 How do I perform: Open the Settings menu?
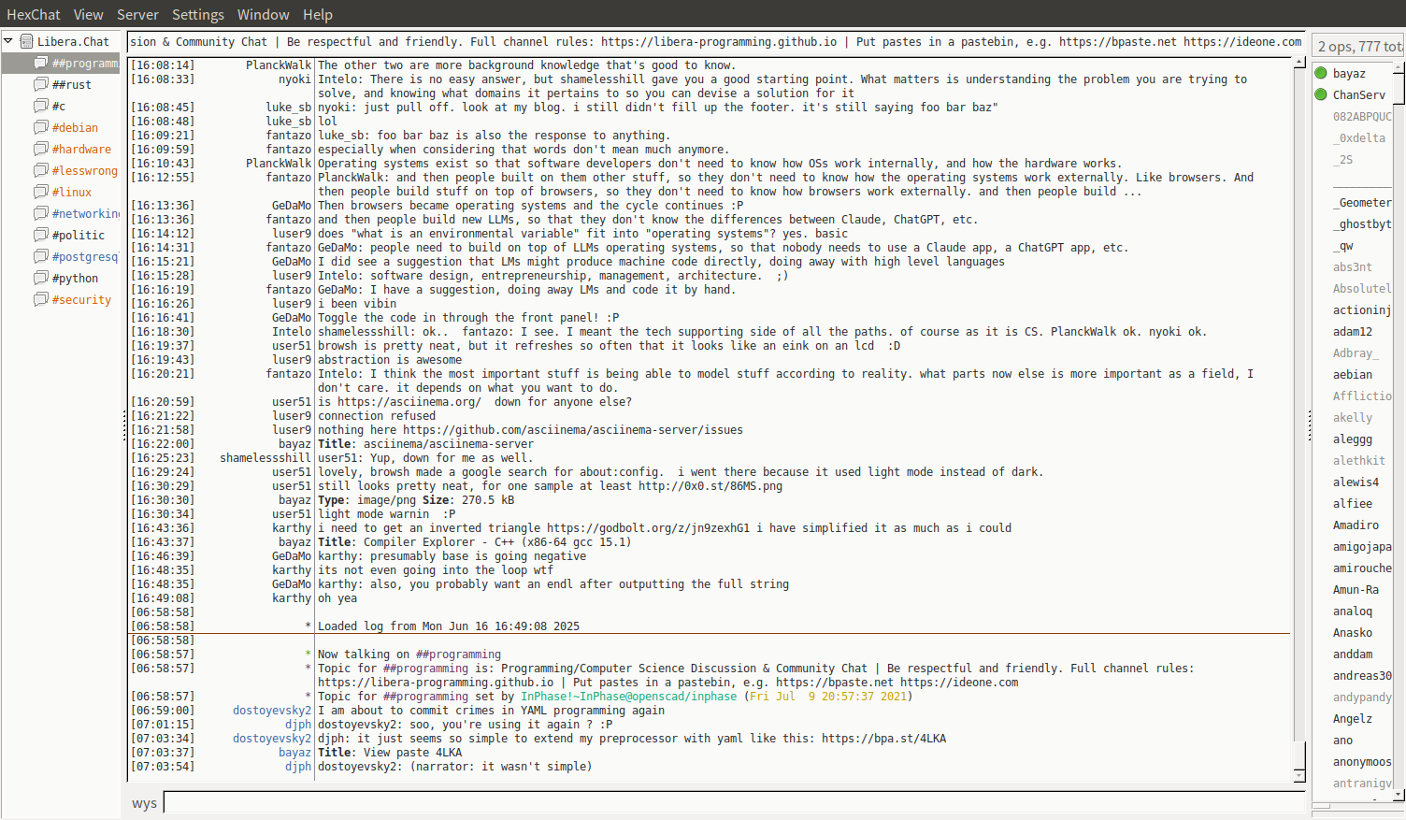(x=197, y=15)
